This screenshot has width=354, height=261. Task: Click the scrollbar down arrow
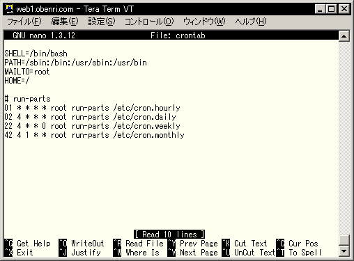pos(344,251)
